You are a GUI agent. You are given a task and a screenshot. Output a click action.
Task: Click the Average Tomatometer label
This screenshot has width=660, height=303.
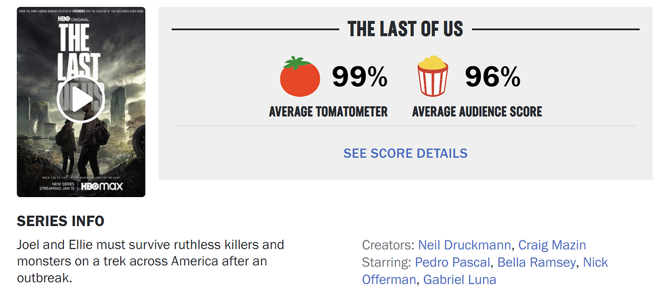(x=328, y=111)
